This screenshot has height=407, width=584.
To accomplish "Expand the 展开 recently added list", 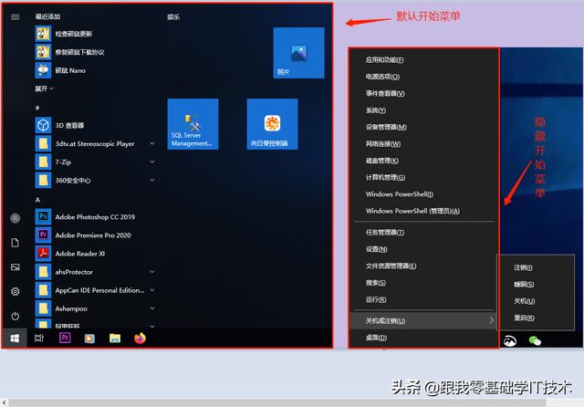I will click(x=45, y=89).
